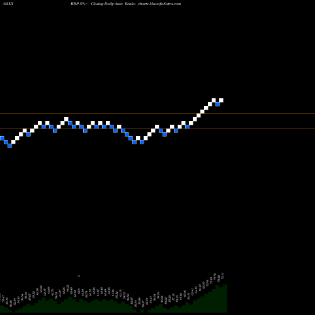This screenshot has height=315, width=315.
Task: Click the lower orange horizontal level line
Action: [157, 129]
